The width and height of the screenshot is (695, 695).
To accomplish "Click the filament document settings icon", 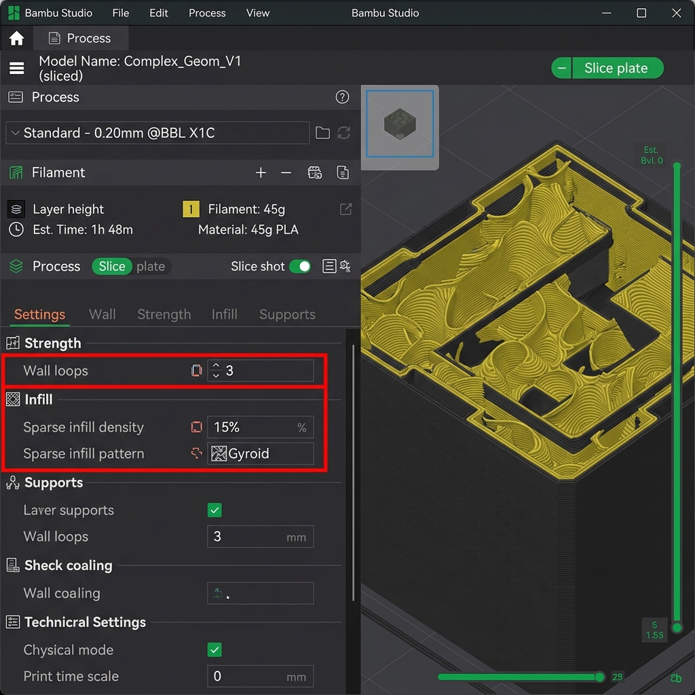I will click(x=343, y=172).
